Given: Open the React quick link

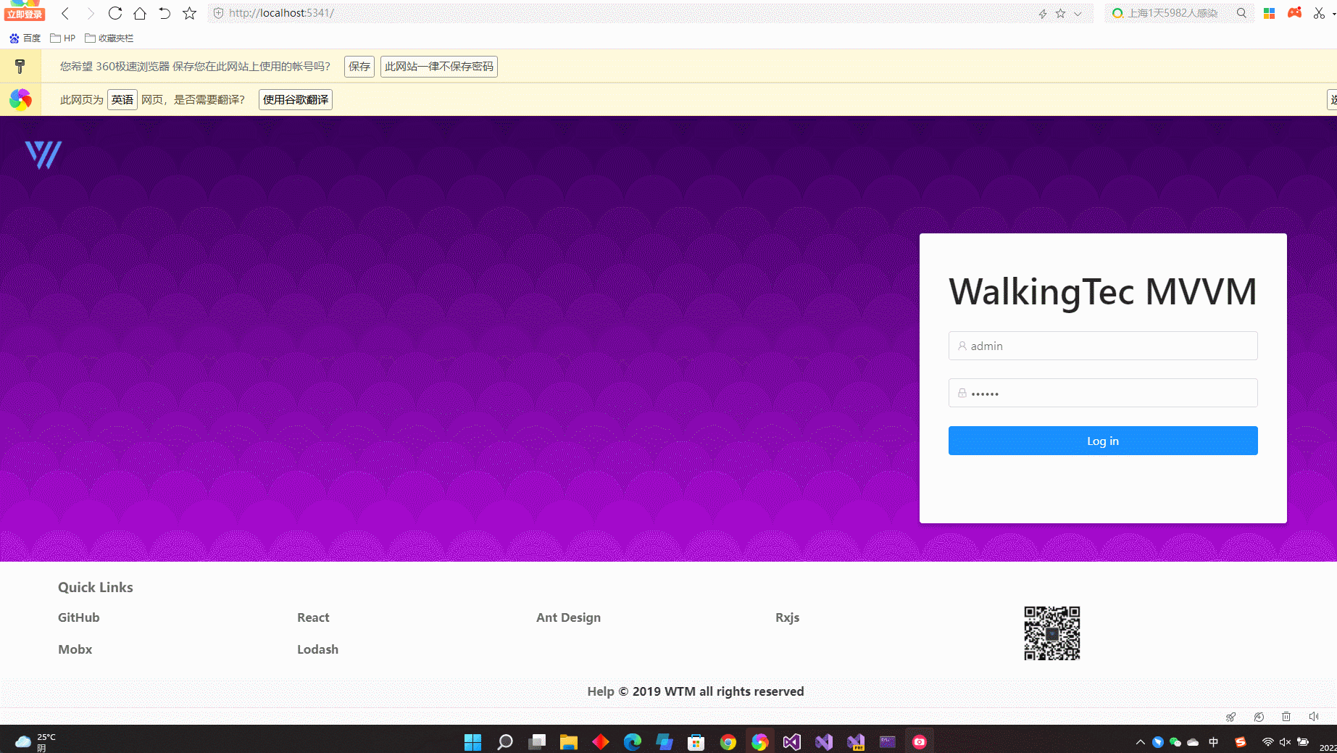Looking at the screenshot, I should (313, 617).
